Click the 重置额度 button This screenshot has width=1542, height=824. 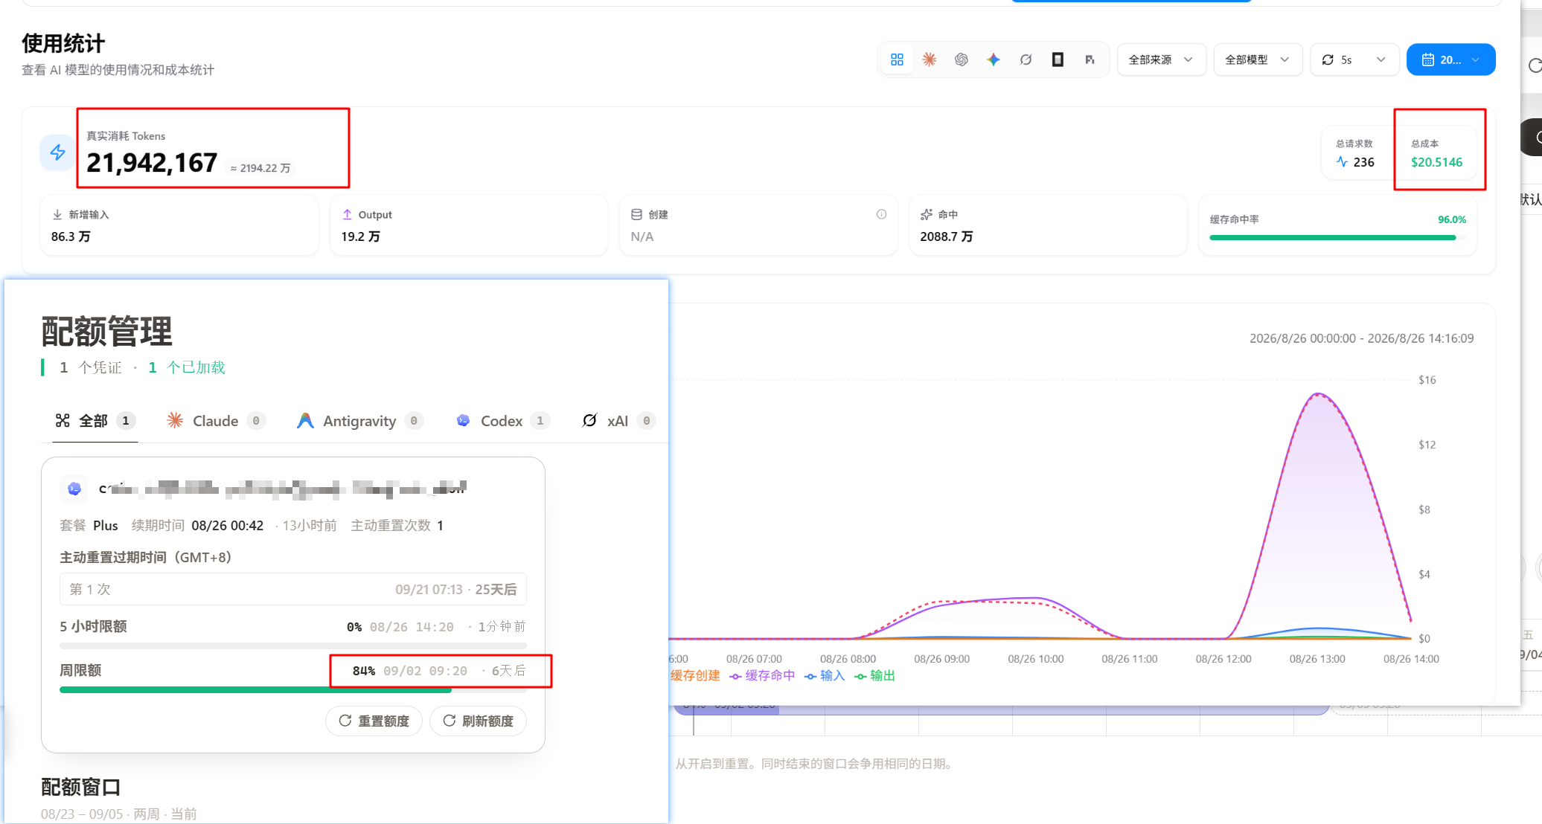(374, 721)
